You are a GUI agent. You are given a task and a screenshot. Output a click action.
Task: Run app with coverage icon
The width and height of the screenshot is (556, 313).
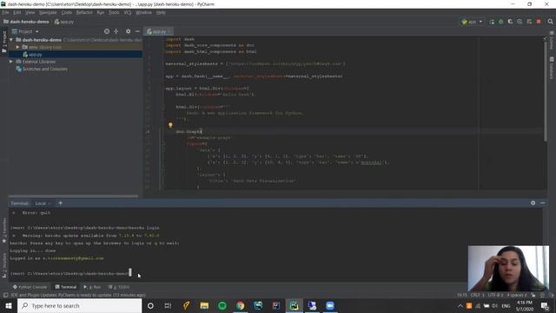[x=510, y=22]
